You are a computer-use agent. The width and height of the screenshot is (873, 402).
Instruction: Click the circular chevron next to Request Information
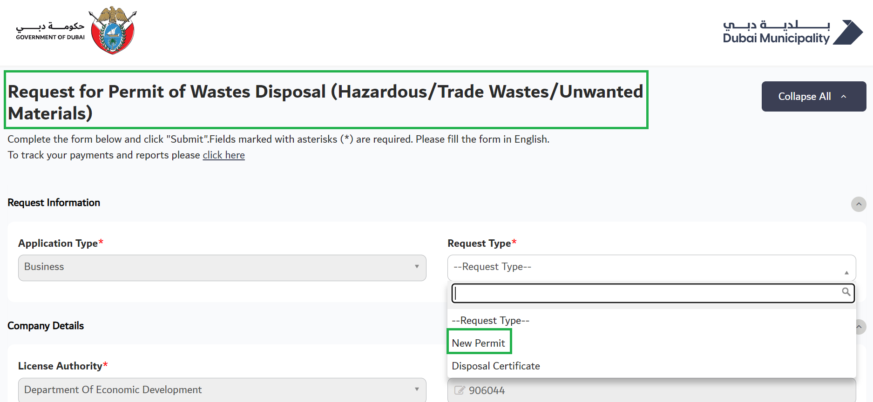pyautogui.click(x=859, y=204)
